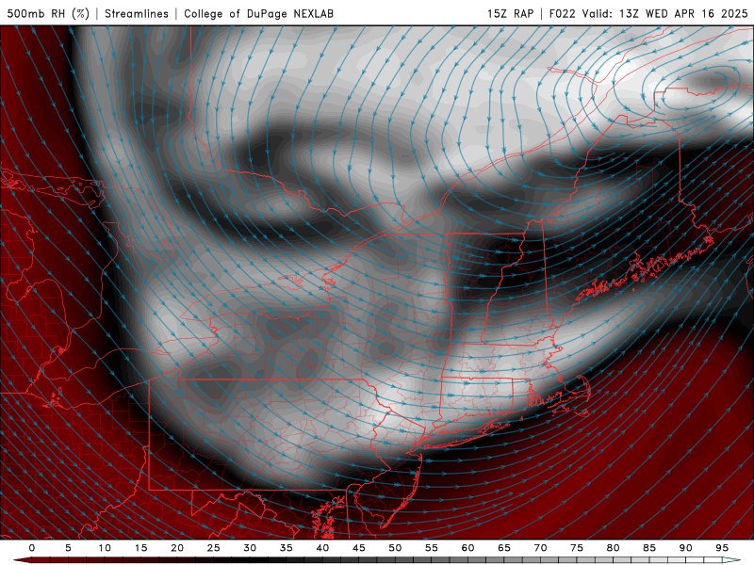Click the colorbar label '95'

pyautogui.click(x=722, y=548)
